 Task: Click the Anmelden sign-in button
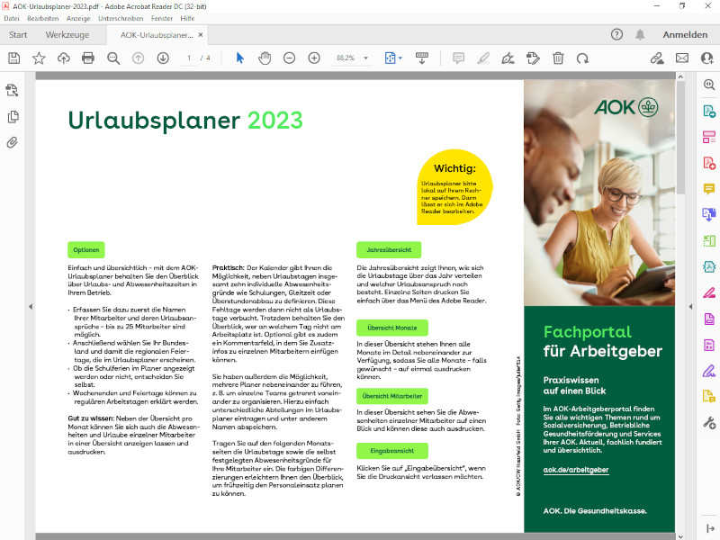point(685,35)
